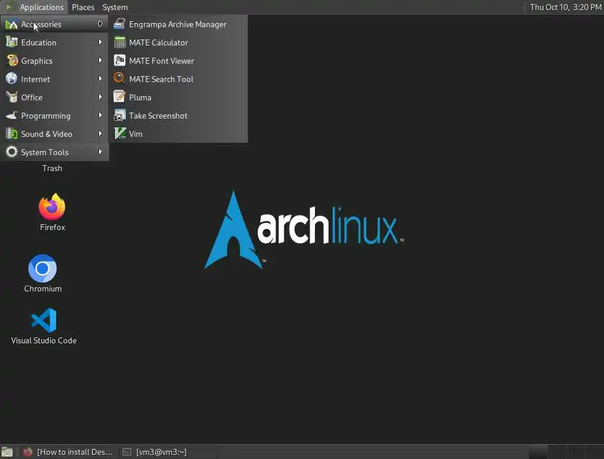Click the Take Screenshot icon

[119, 115]
